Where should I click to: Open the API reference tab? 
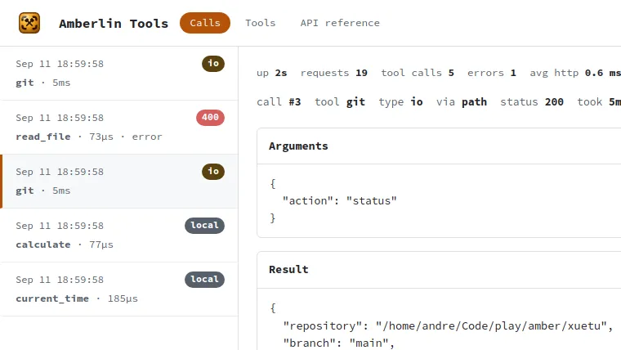click(340, 23)
